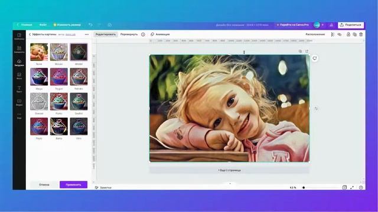
Task: Click the fullscreen arrows icon
Action: [x=352, y=187]
